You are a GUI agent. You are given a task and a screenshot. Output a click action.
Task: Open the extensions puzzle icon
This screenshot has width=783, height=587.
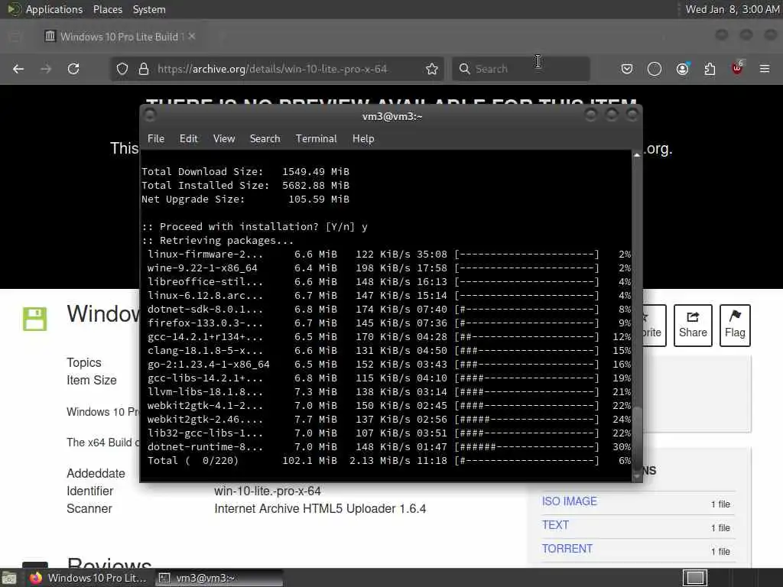[x=710, y=69]
